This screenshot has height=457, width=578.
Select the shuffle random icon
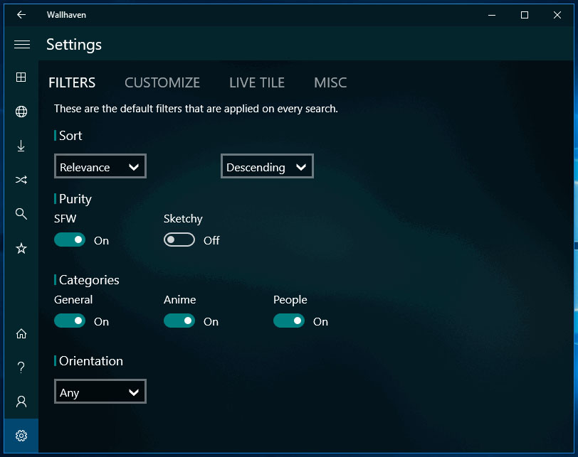[x=21, y=180]
